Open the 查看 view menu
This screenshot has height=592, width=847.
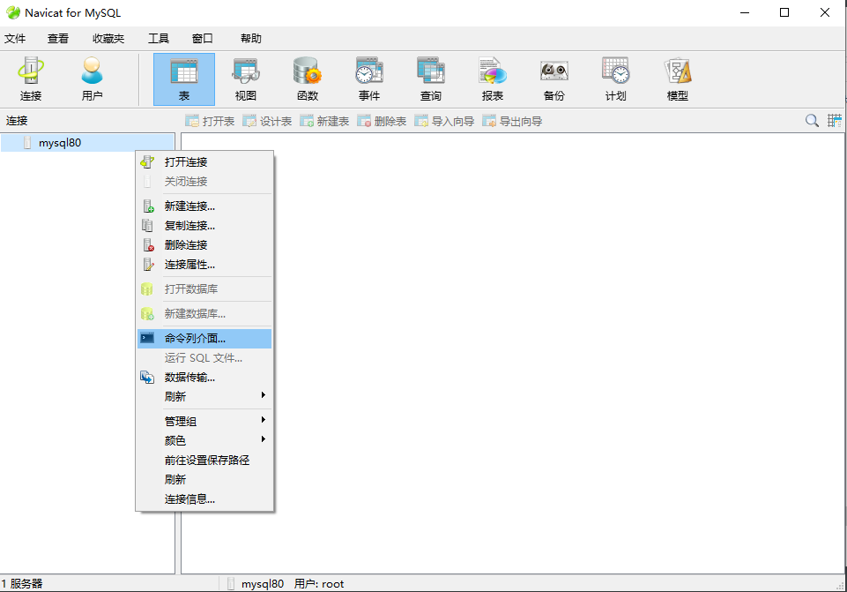coord(58,39)
